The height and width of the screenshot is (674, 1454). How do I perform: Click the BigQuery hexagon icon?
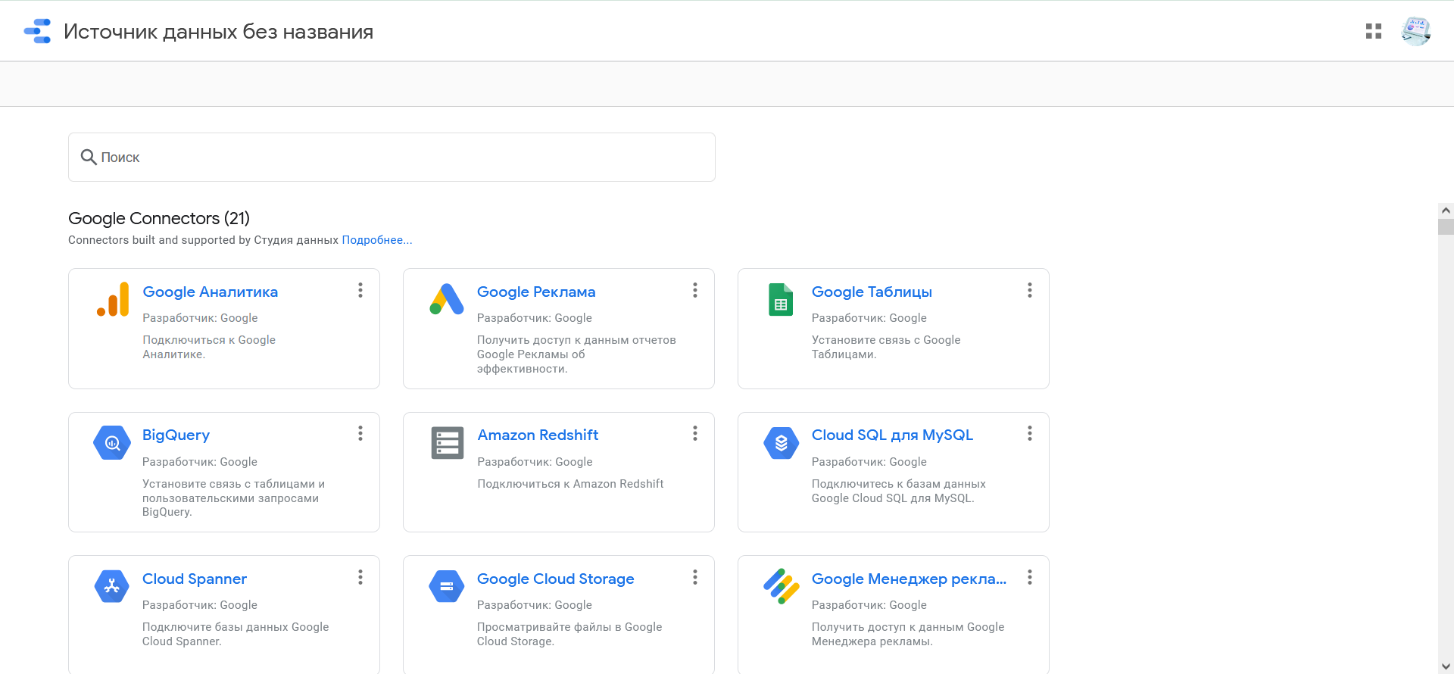click(112, 443)
